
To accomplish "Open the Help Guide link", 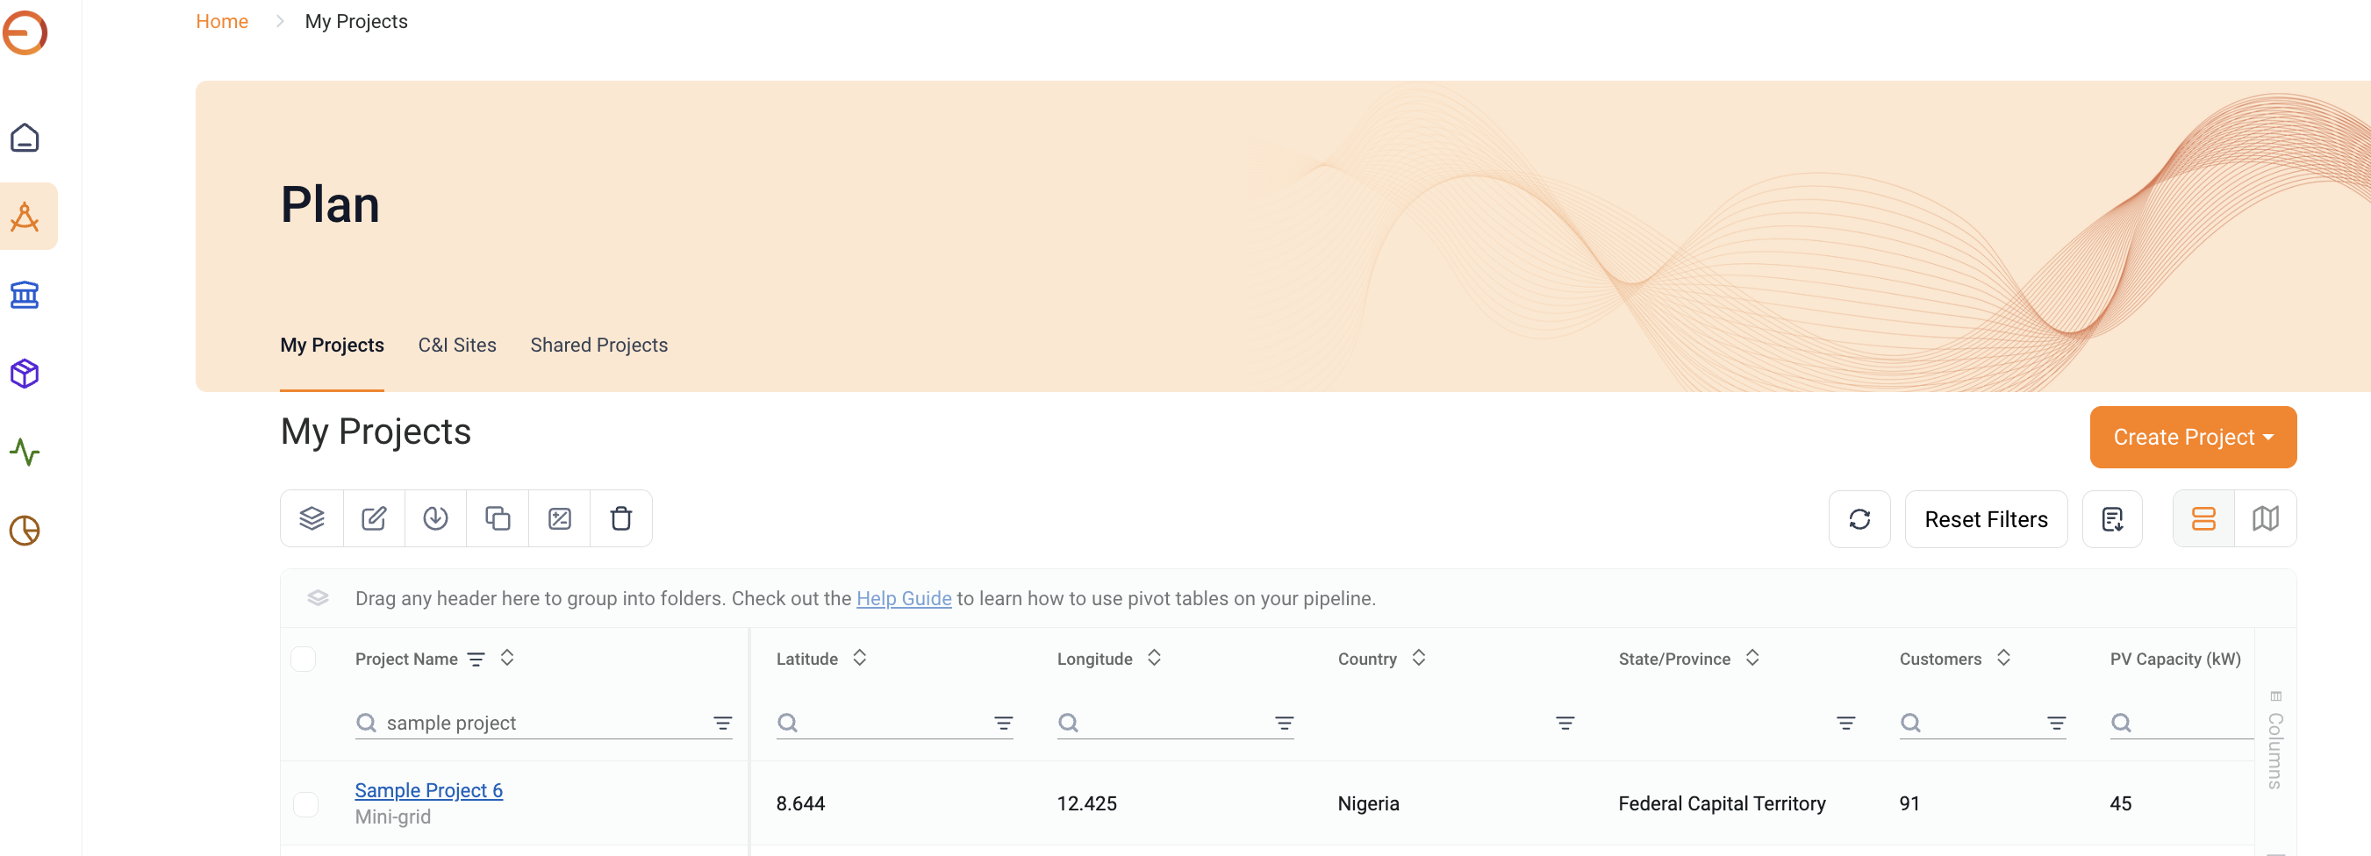I will point(904,598).
